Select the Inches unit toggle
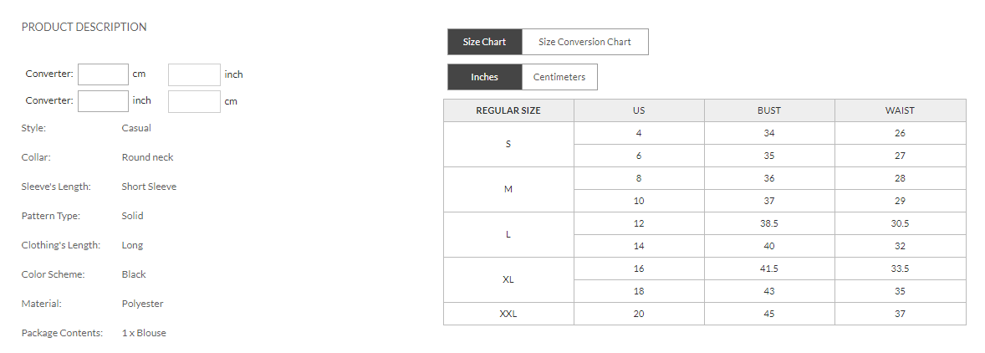 click(484, 77)
